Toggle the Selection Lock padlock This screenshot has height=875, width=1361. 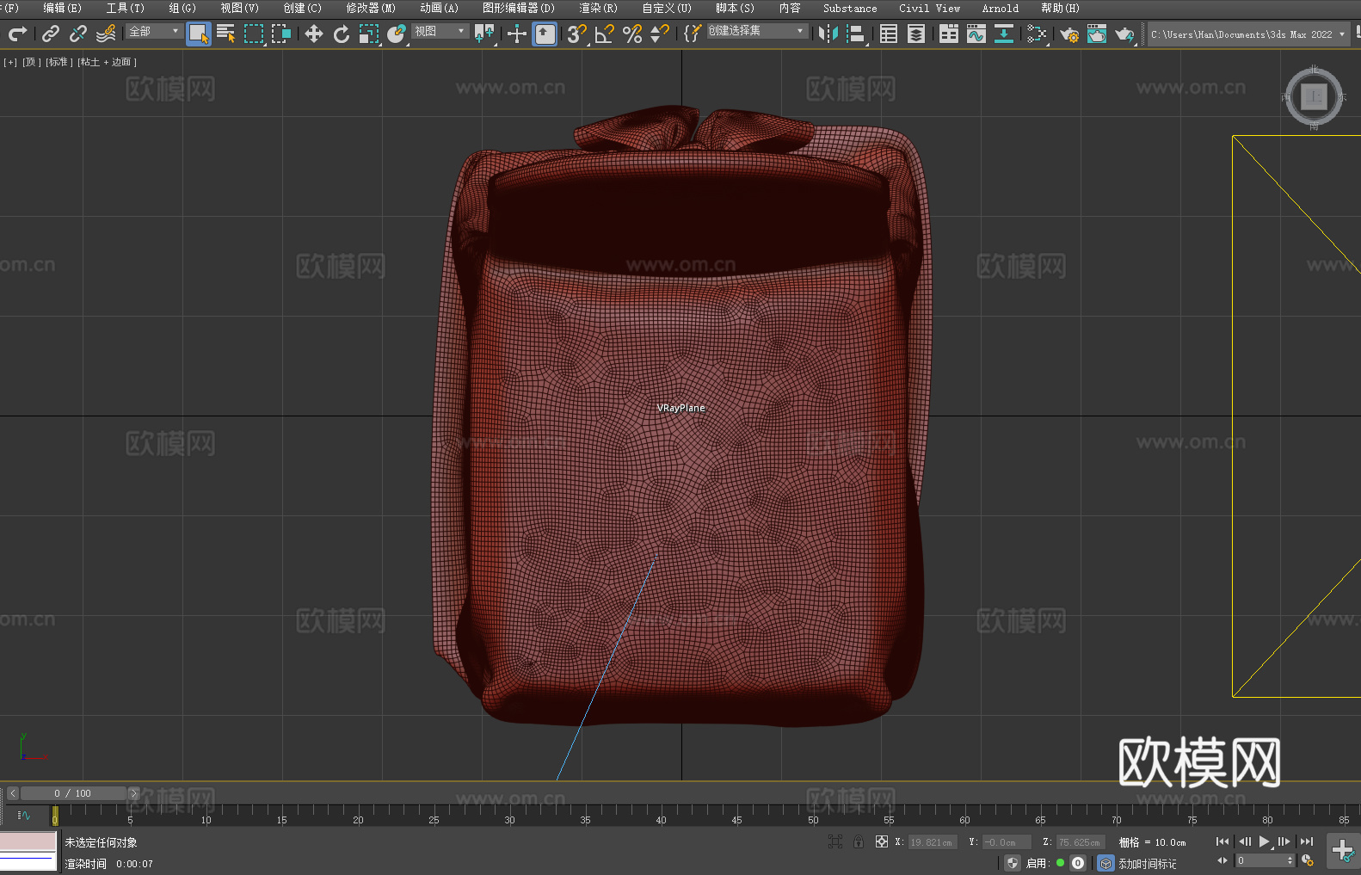(x=859, y=841)
